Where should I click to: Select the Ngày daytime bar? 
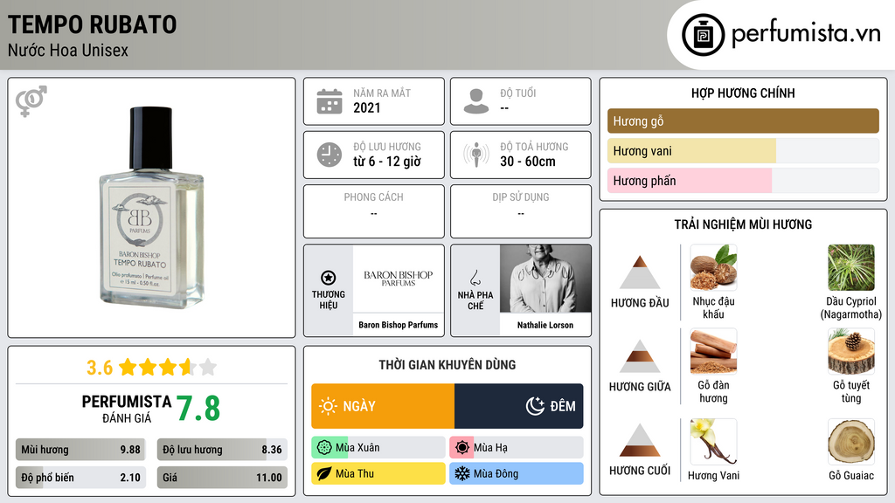(x=383, y=406)
